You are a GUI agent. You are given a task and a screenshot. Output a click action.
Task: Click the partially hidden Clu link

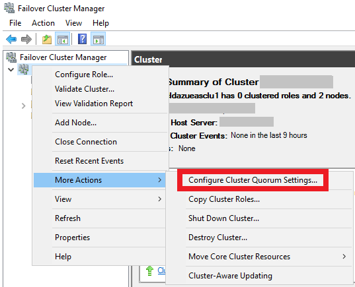[161, 271]
